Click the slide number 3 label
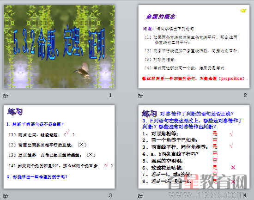Image resolution: width=254 pixels, height=200 pixels. point(110,195)
